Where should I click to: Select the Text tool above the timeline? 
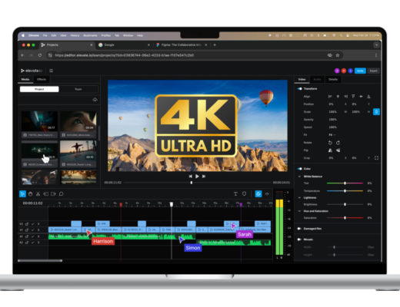[235, 194]
